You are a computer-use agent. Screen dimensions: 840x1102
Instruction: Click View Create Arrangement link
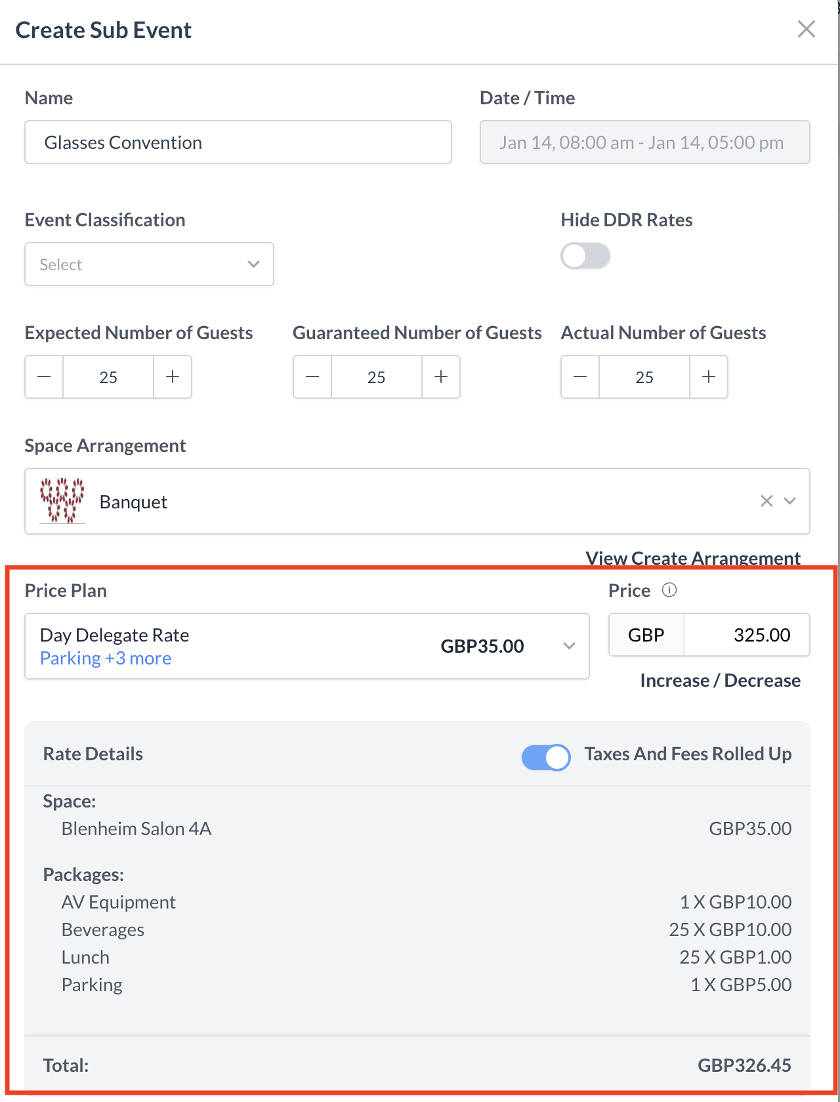(x=693, y=558)
